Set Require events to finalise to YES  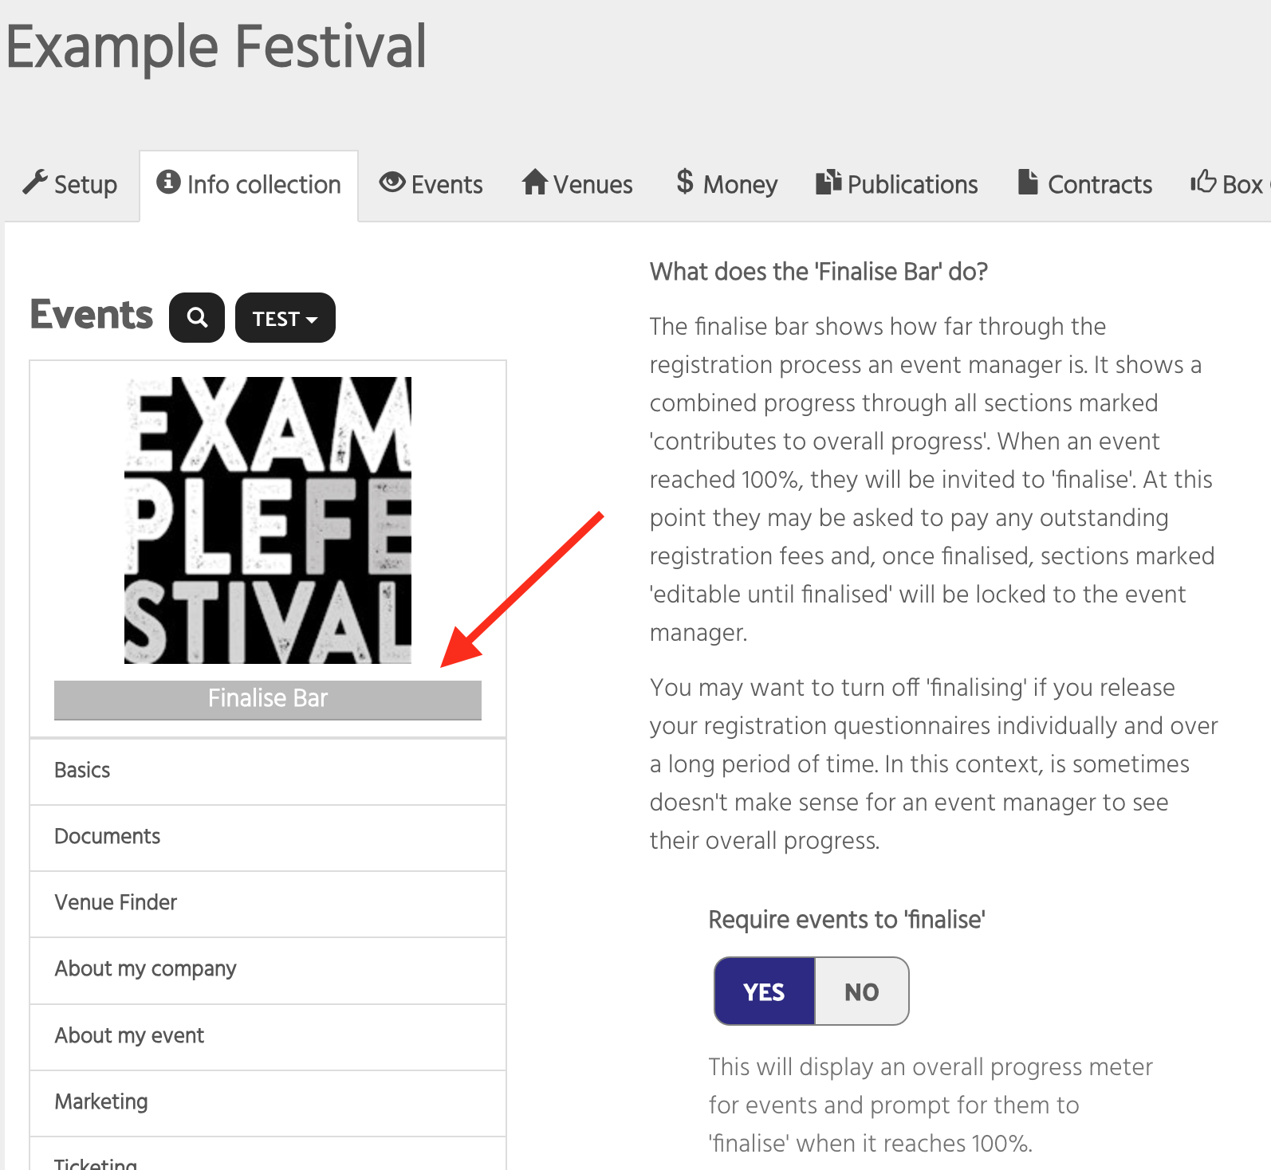(x=765, y=991)
